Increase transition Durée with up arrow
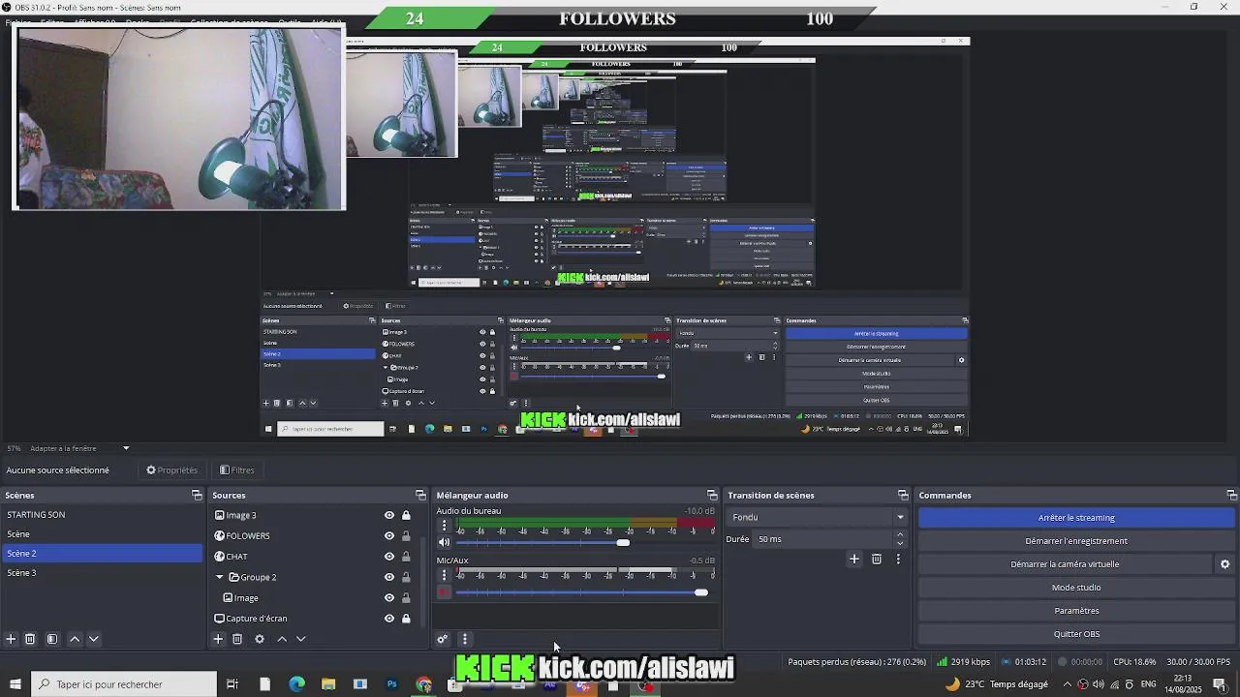The image size is (1240, 697). pyautogui.click(x=900, y=534)
